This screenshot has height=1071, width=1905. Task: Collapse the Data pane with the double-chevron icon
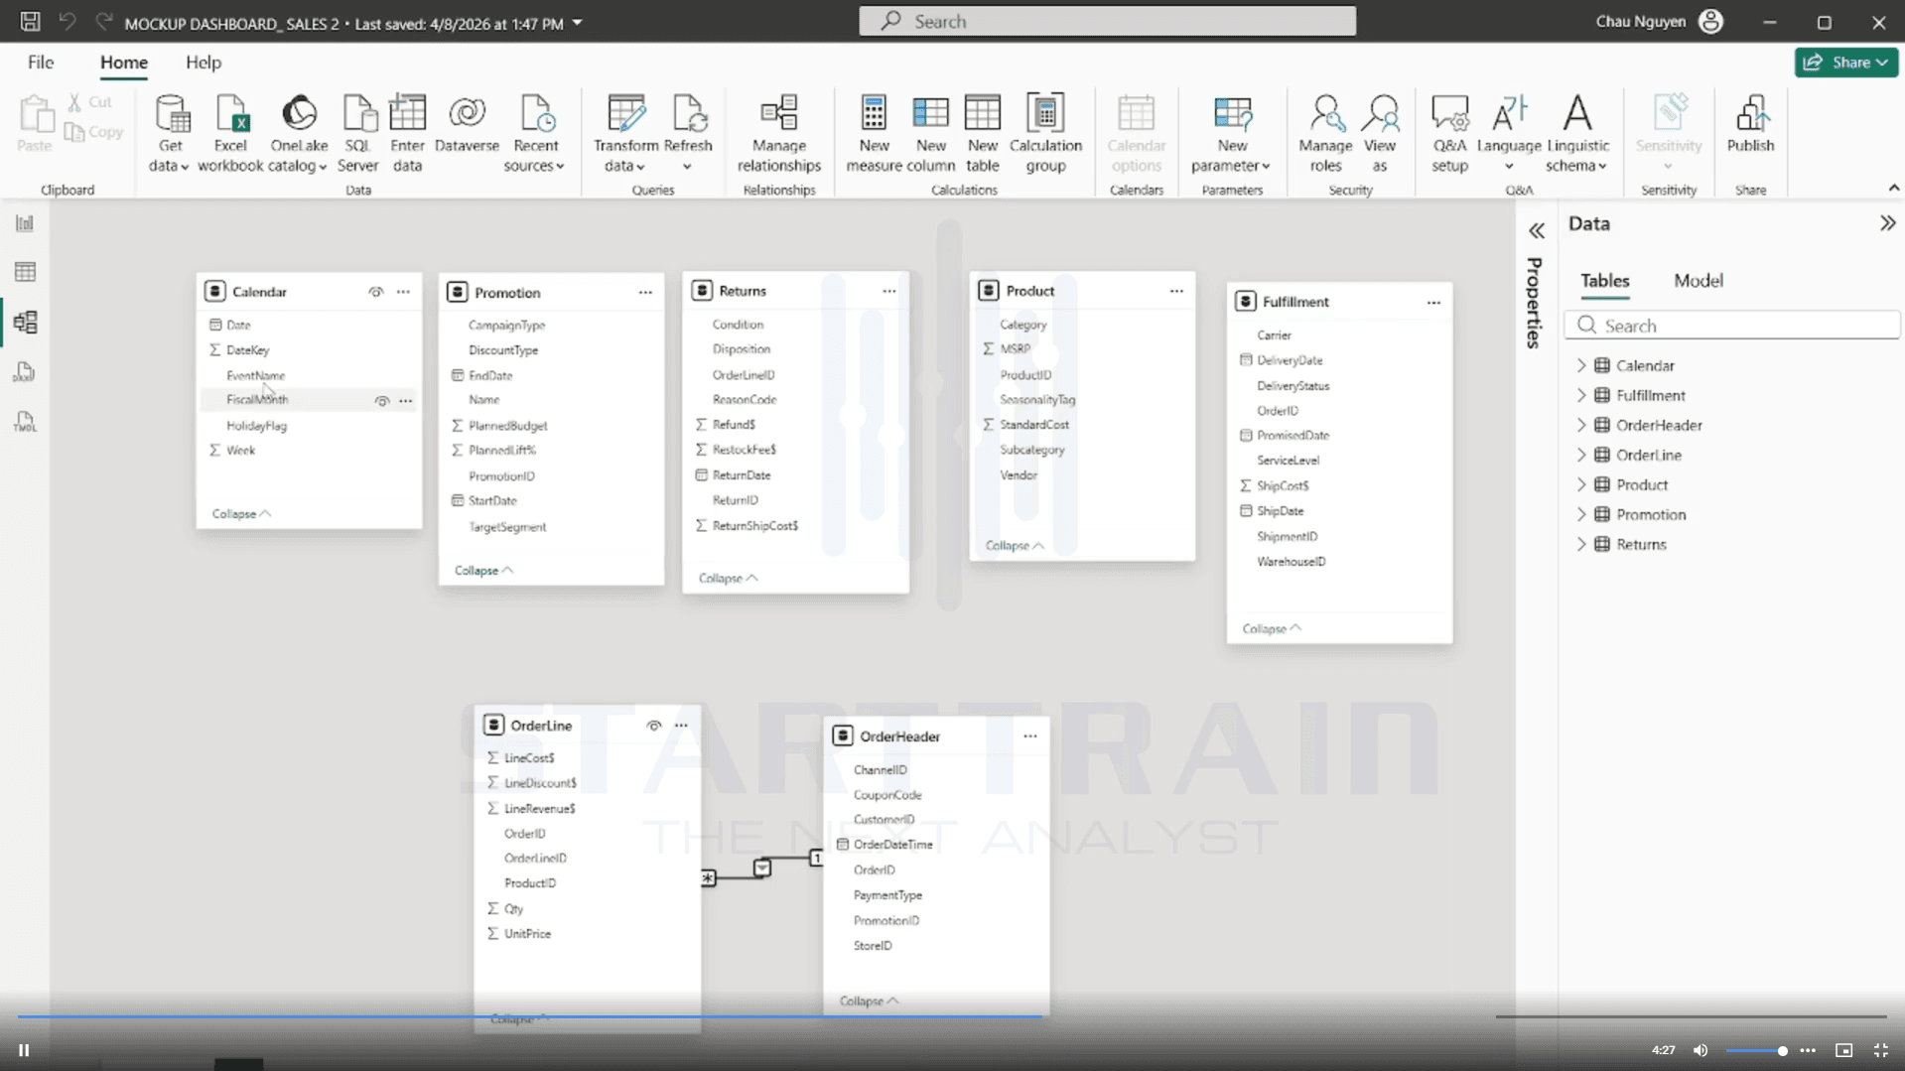coord(1887,223)
